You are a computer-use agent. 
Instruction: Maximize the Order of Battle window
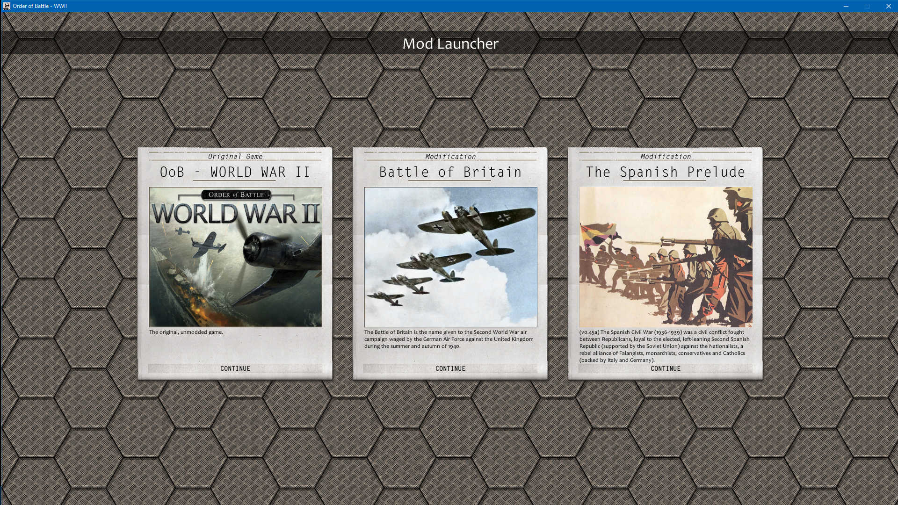(867, 6)
